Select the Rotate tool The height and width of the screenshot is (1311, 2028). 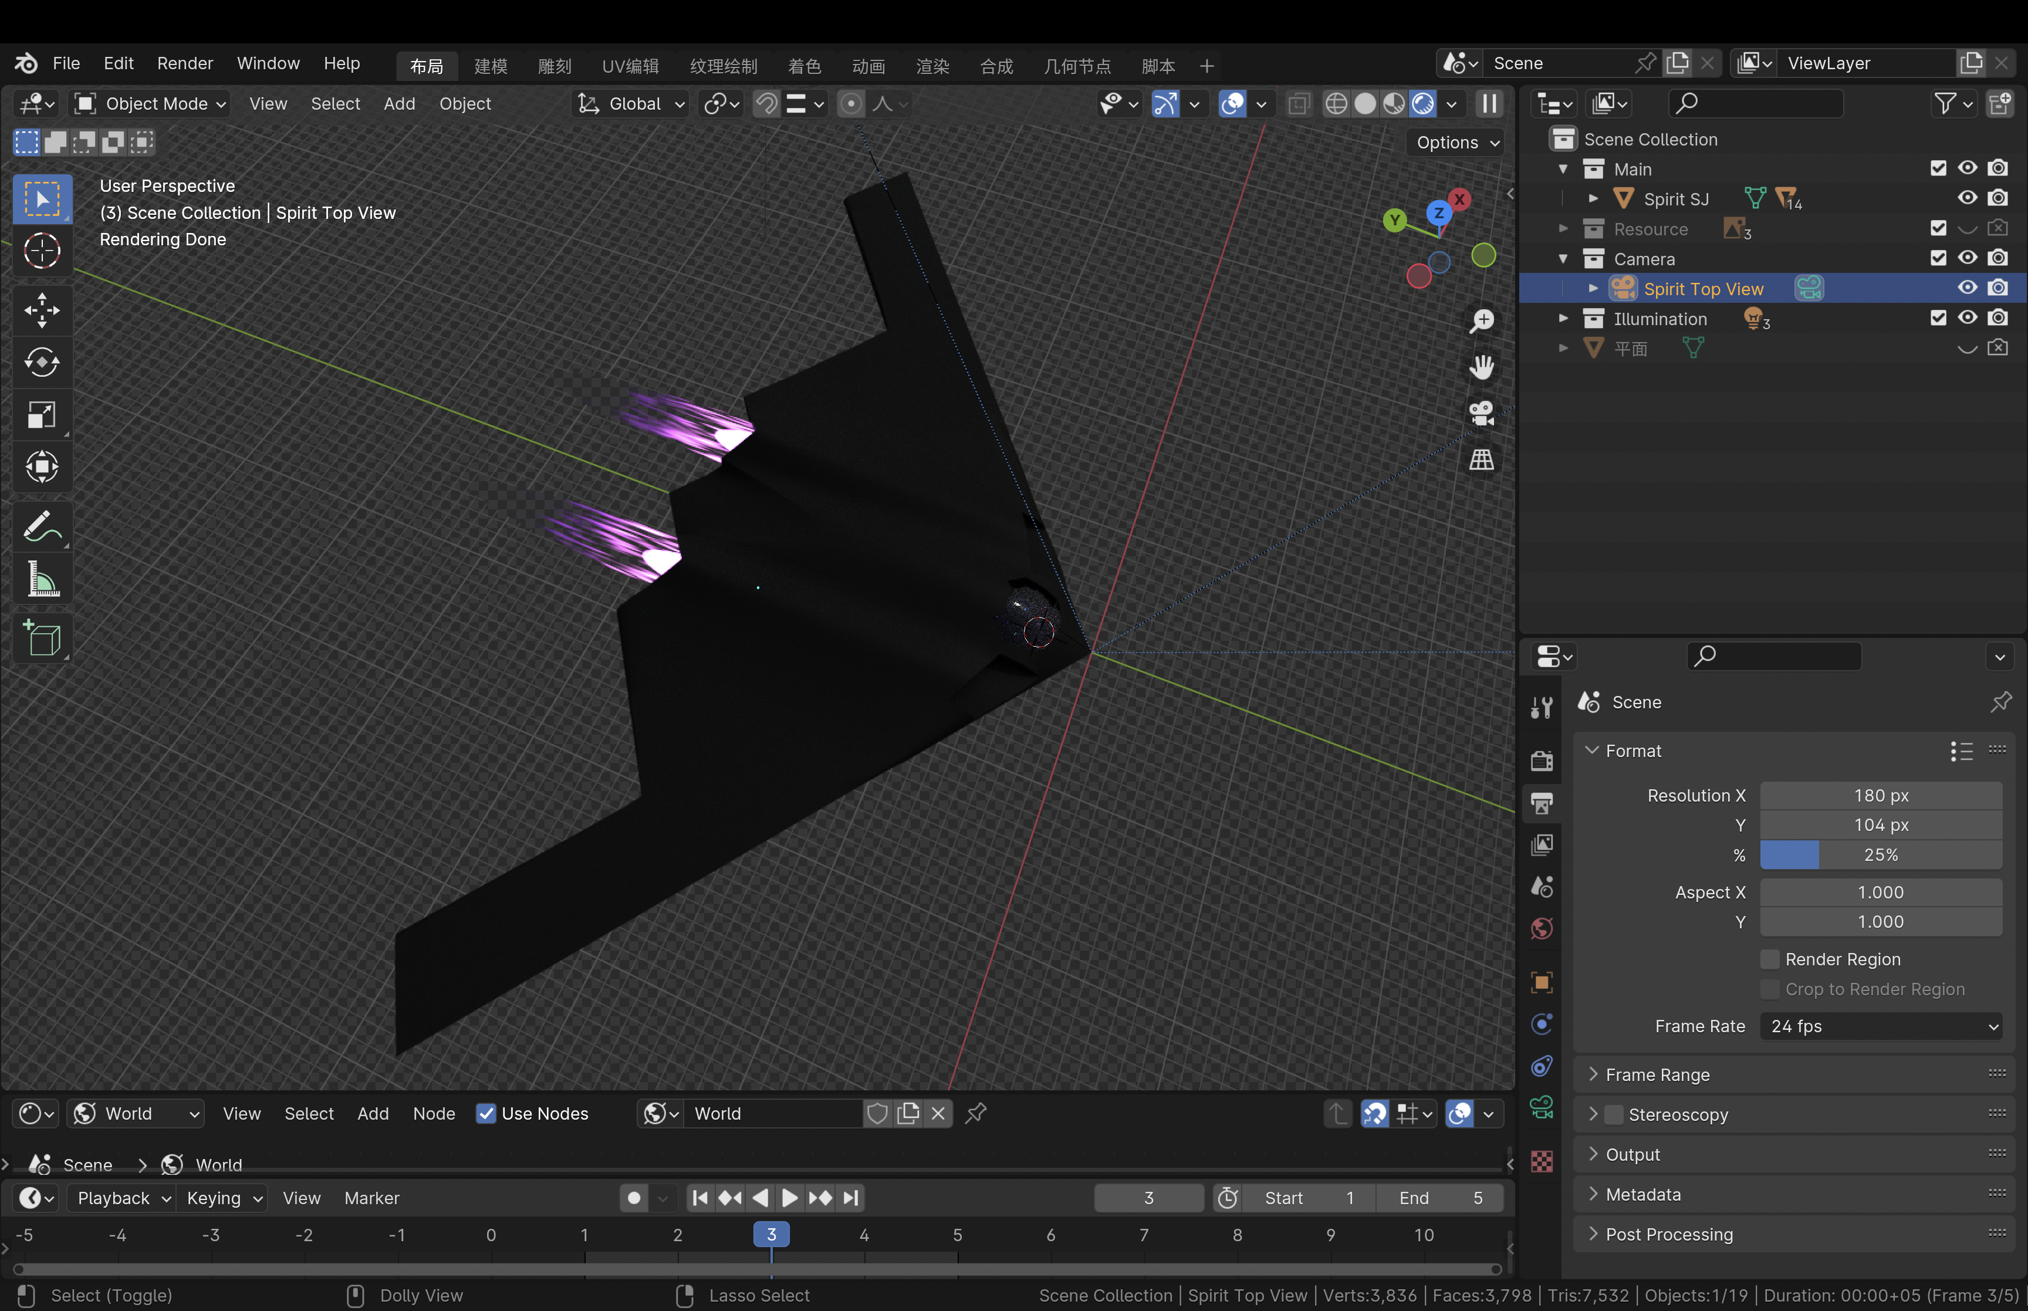42,363
